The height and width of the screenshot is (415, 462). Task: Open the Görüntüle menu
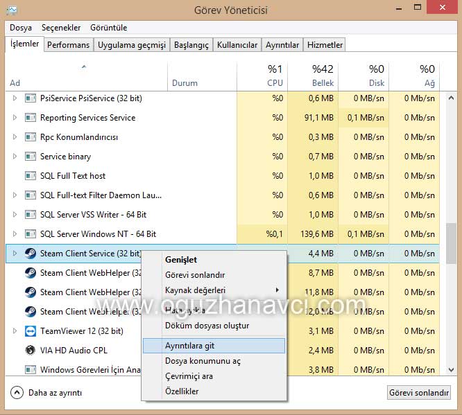pyautogui.click(x=109, y=28)
